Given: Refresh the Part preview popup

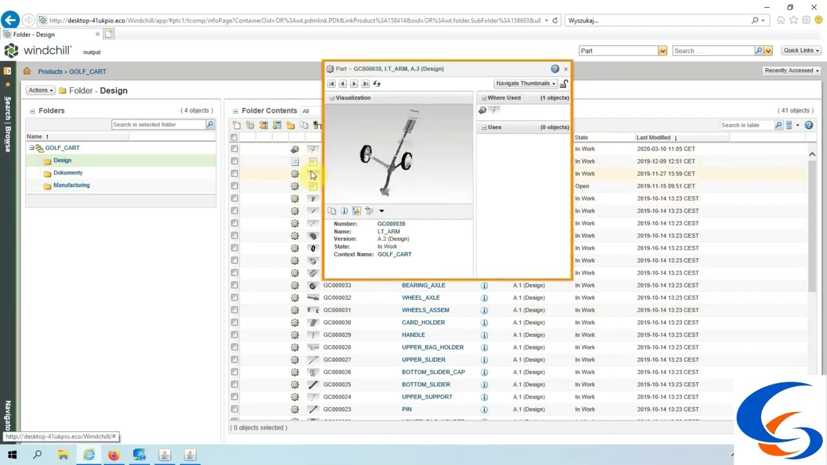Looking at the screenshot, I should click(x=377, y=83).
